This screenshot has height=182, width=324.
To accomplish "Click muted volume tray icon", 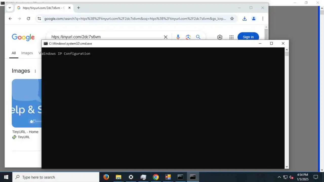I will click(x=291, y=177).
